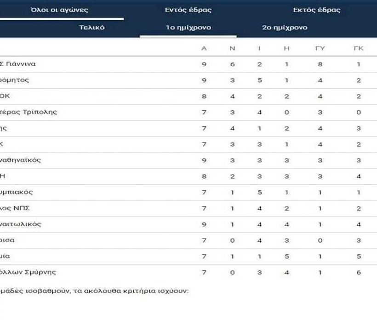This screenshot has height=331, width=377.
Task: Click the Ι draws column header
Action: tap(259, 48)
